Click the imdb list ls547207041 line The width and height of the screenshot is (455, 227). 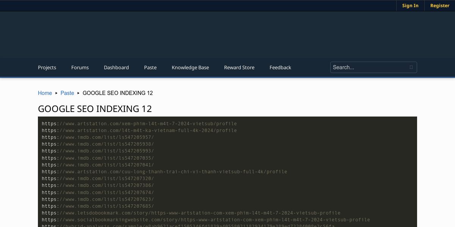(x=98, y=165)
